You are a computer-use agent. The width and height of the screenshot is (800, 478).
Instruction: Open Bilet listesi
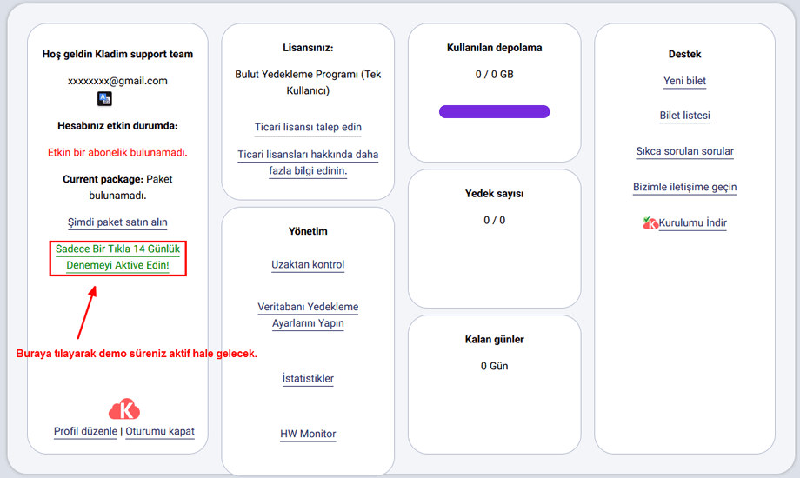(684, 116)
